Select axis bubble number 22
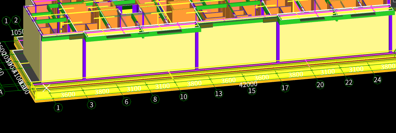This screenshot has height=133, width=396. pos(349,82)
